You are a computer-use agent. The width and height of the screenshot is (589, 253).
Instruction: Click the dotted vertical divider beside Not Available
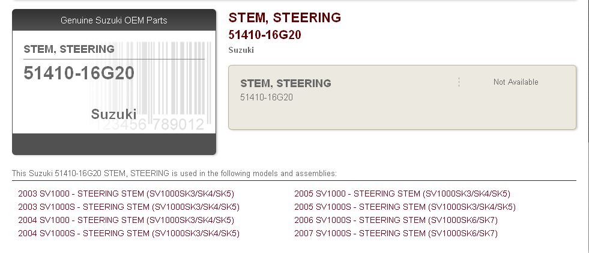pos(459,82)
